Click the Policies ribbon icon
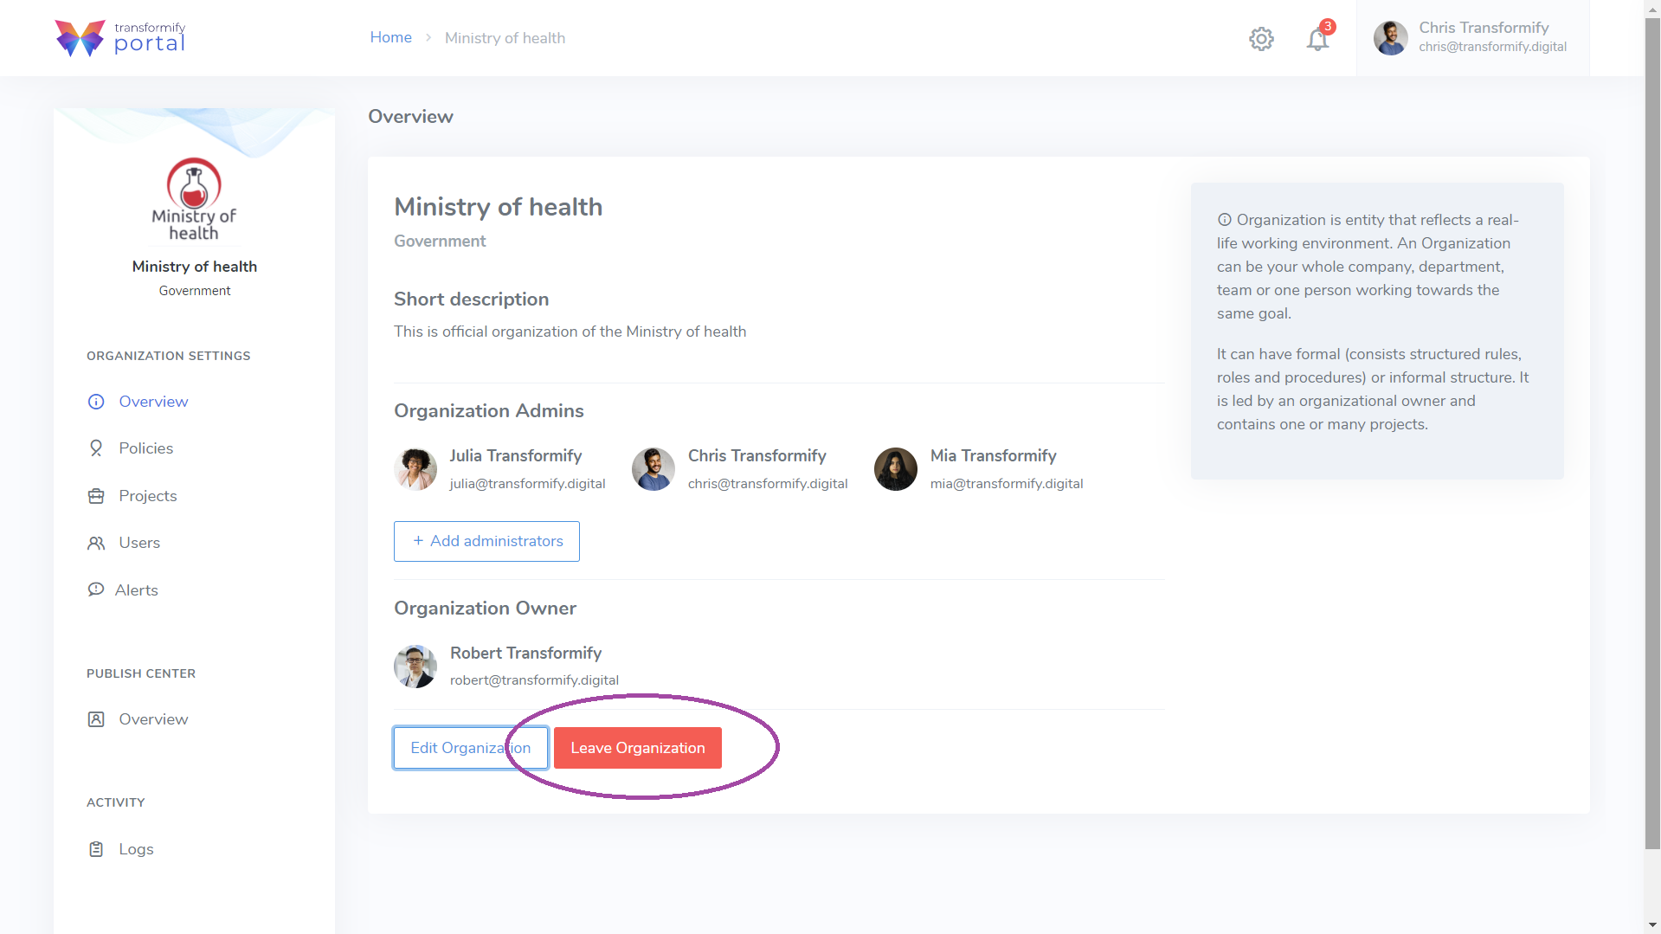Viewport: 1661px width, 934px height. pos(96,448)
